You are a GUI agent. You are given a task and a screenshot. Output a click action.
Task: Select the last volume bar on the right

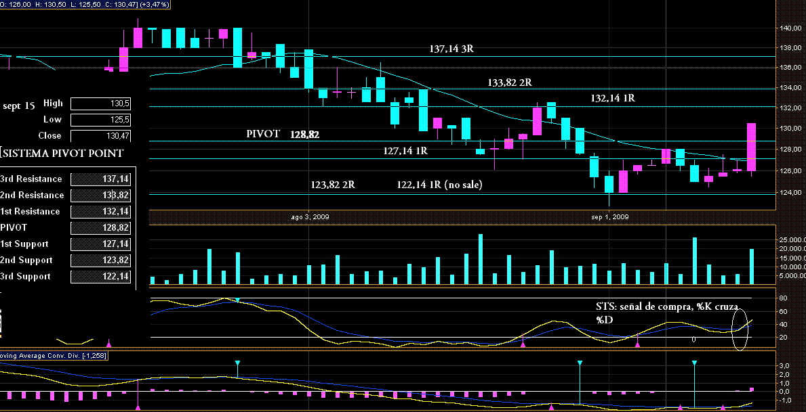coord(752,267)
